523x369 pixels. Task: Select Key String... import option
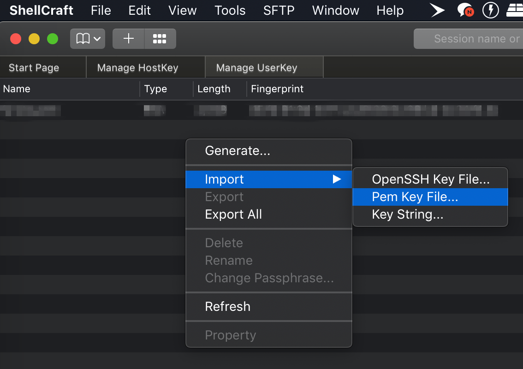click(430, 214)
